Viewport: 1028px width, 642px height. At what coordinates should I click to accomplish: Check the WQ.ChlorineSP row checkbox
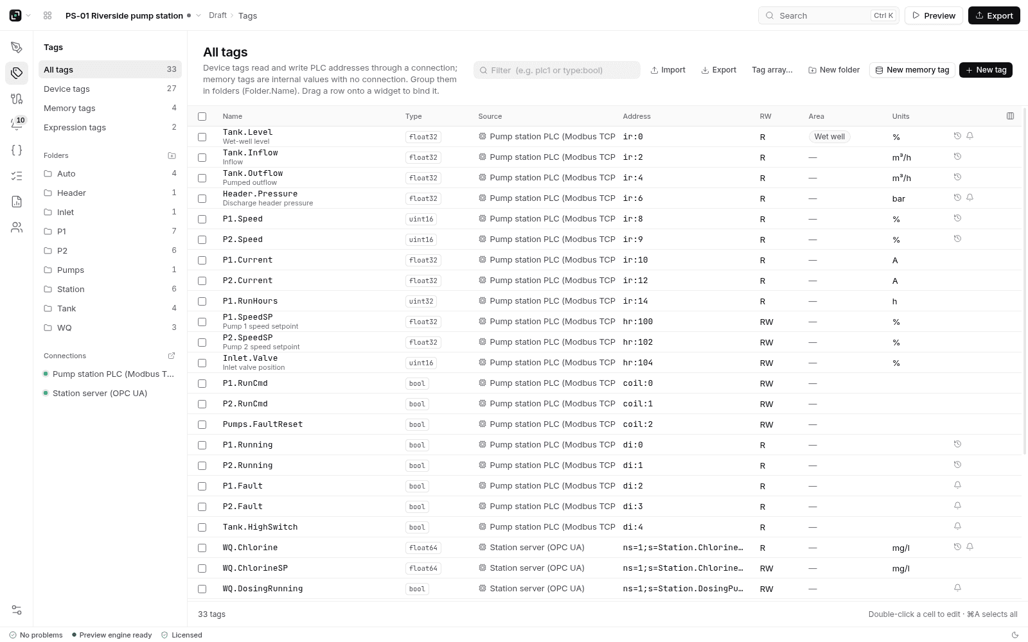[x=202, y=568]
